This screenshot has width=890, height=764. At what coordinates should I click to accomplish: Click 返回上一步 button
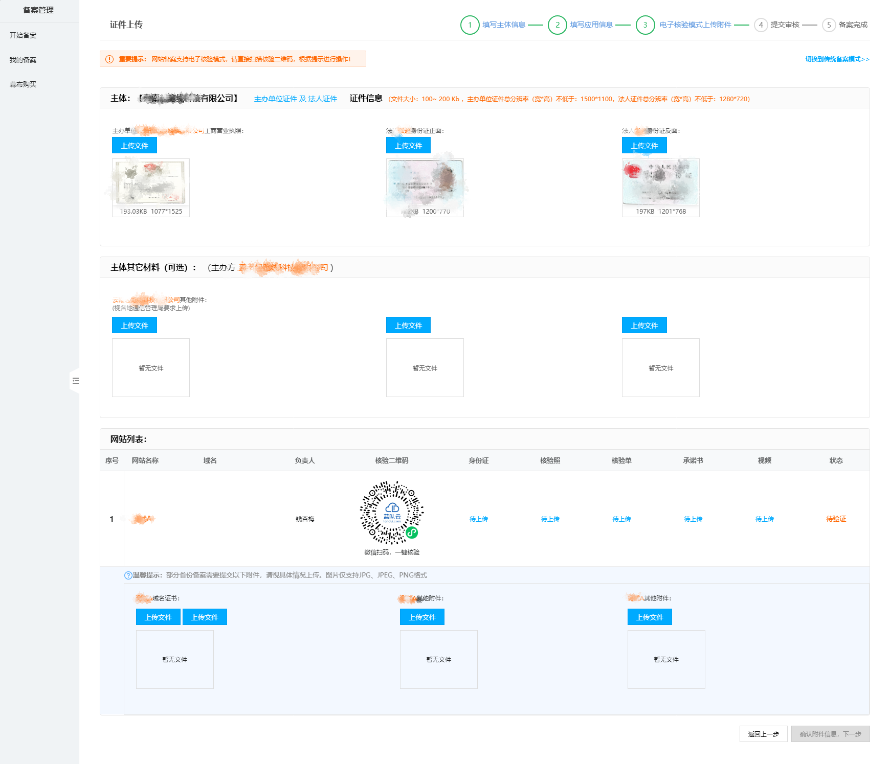point(764,734)
